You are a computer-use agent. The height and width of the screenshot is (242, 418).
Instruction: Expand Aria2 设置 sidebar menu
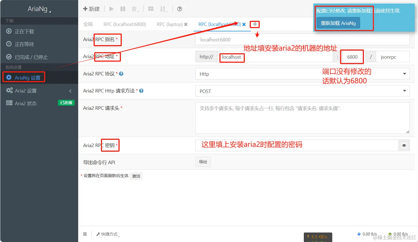[x=39, y=91]
